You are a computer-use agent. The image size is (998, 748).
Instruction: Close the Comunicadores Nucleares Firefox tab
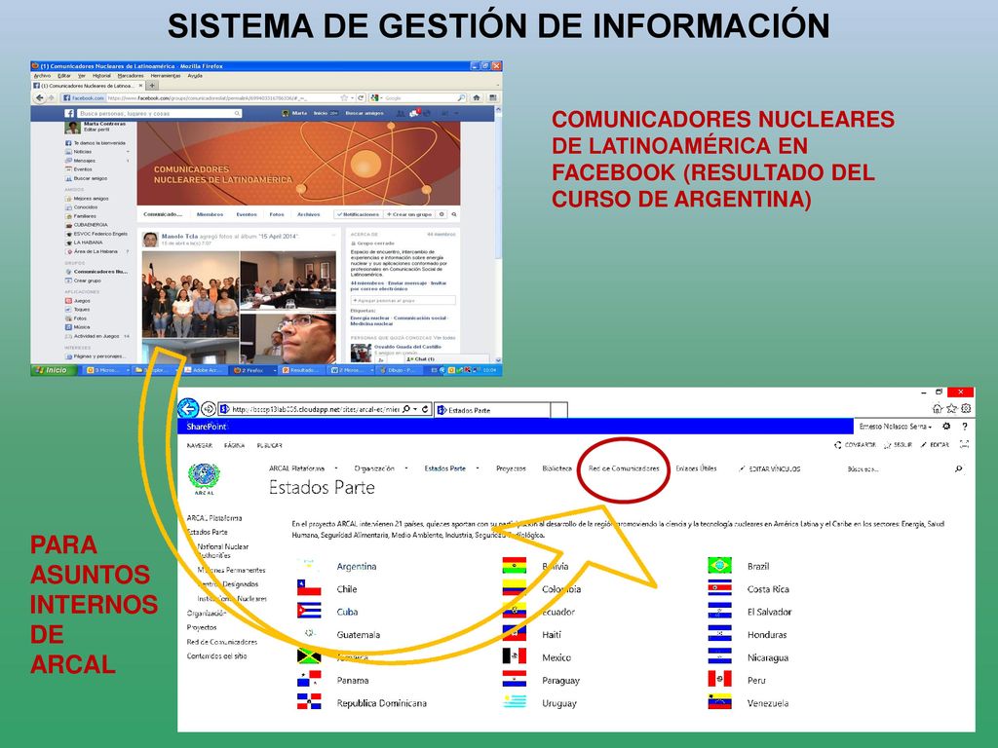pyautogui.click(x=141, y=86)
